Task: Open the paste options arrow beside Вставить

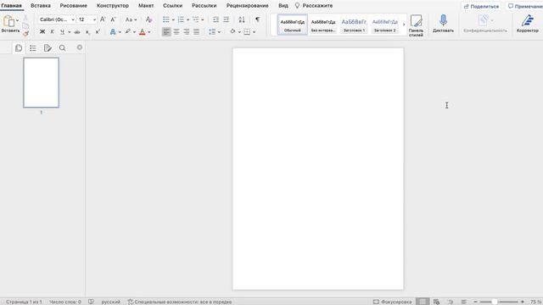Action: 17,20
